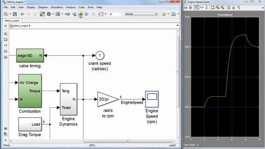The width and height of the screenshot is (265, 149).
Task: Click the Stop simulation button
Action: pyautogui.click(x=93, y=14)
